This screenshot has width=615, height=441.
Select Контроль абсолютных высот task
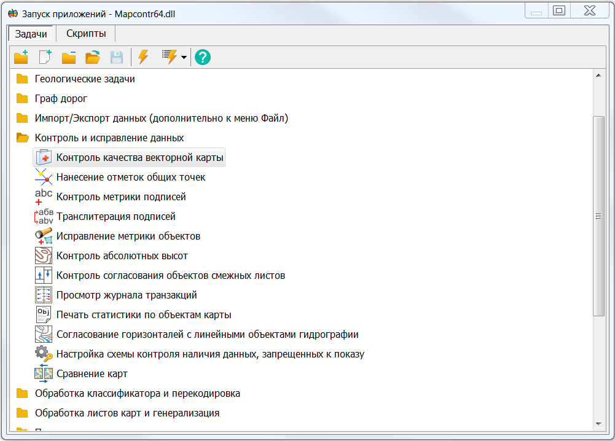(x=122, y=256)
